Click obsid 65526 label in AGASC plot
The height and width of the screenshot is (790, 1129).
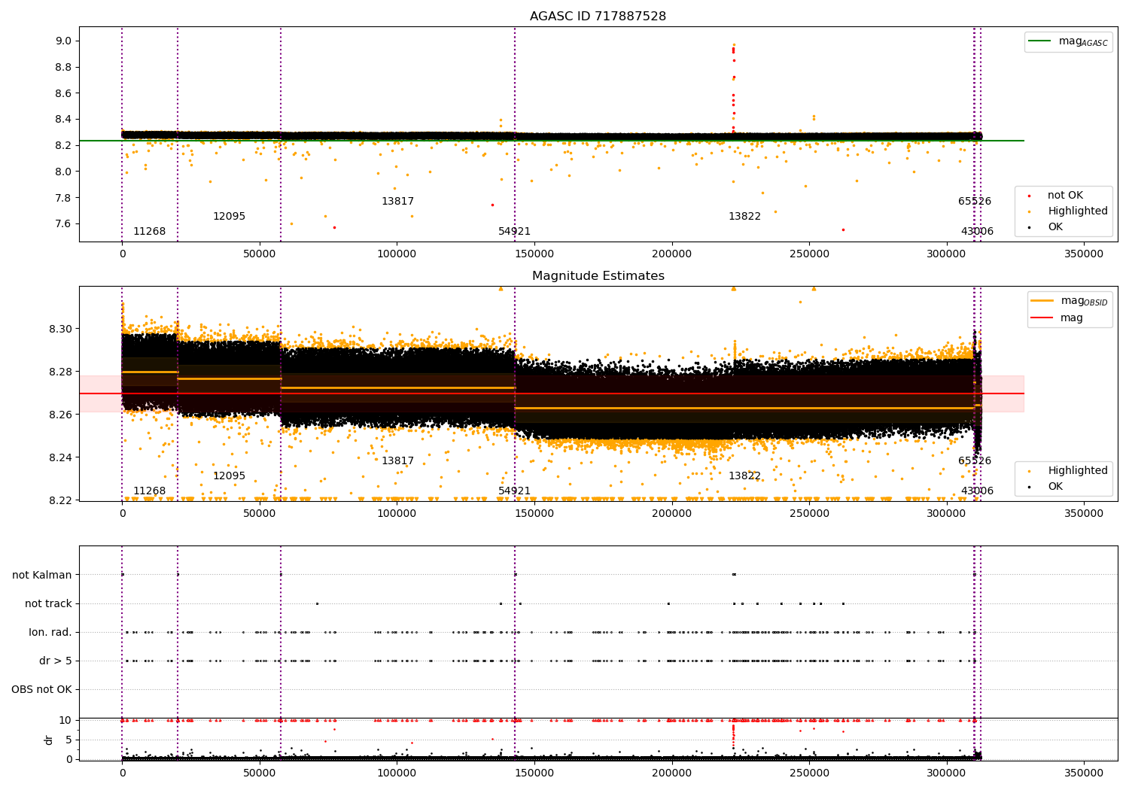tap(975, 201)
